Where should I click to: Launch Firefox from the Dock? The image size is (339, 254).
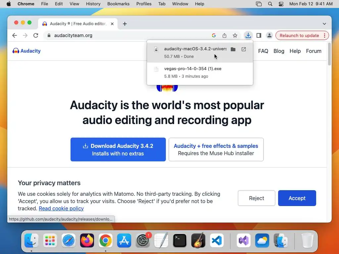tap(87, 240)
